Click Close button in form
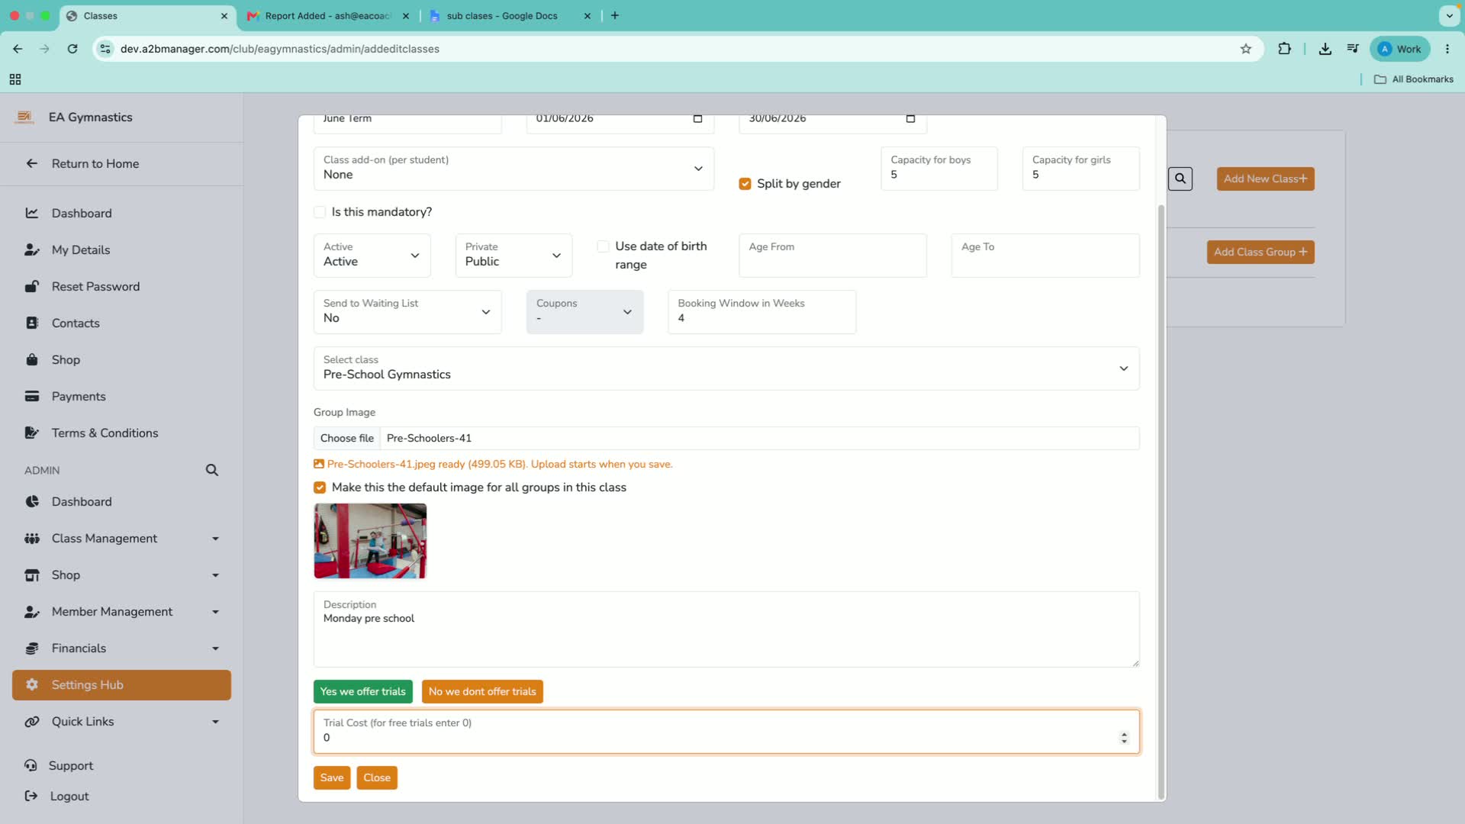Viewport: 1465px width, 824px height. pyautogui.click(x=377, y=777)
